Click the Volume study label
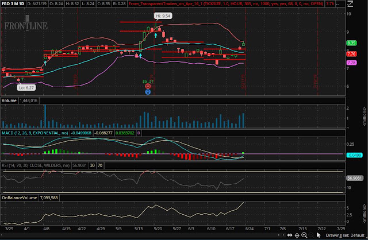Viewport: 368px width, 240px height. (9, 100)
